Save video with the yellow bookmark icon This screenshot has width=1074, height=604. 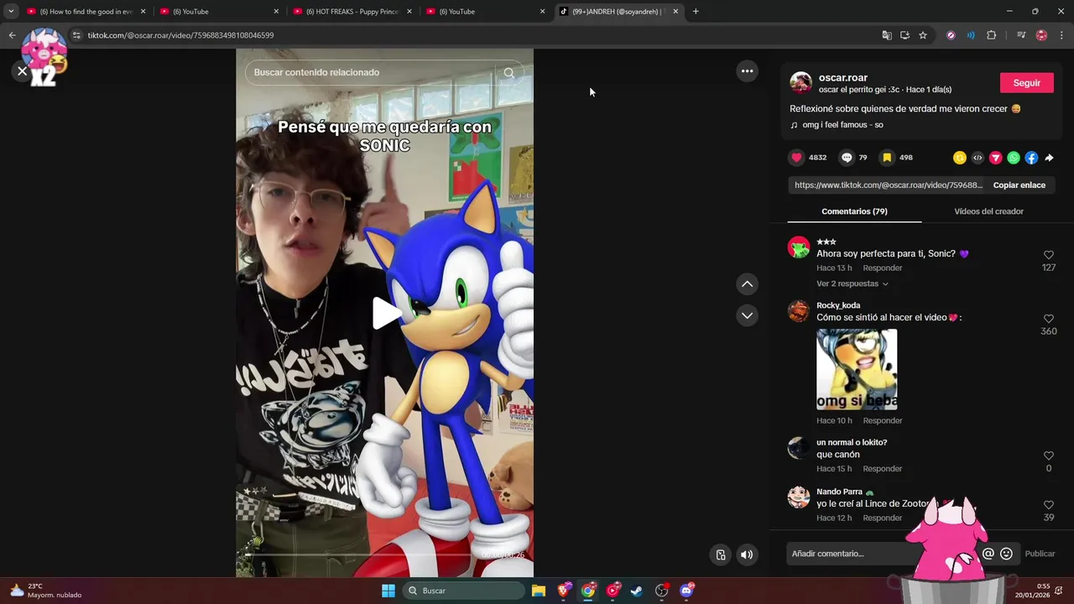pyautogui.click(x=887, y=158)
